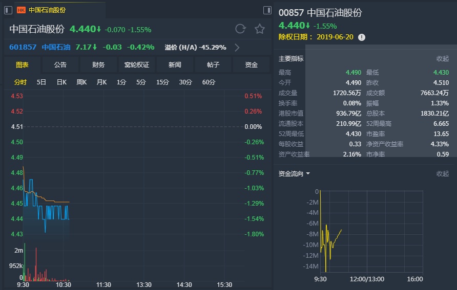Click the 10:30 time axis label
This screenshot has width=457, height=290.
pyautogui.click(x=63, y=284)
